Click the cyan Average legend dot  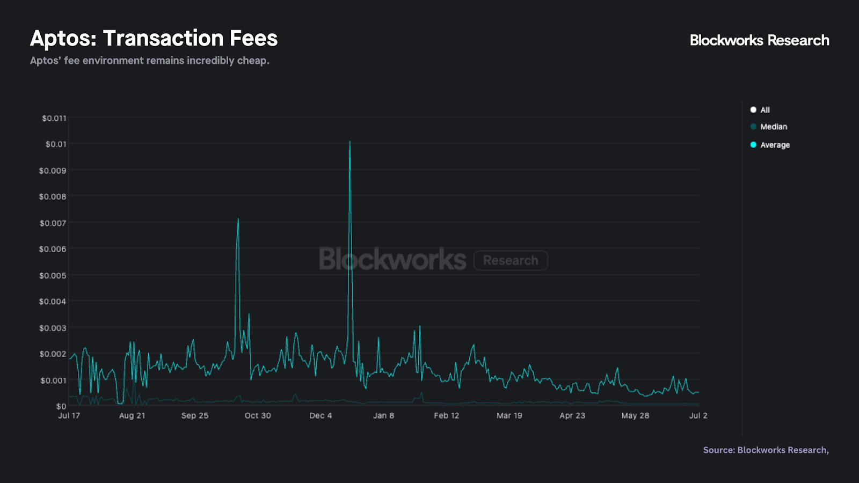click(x=753, y=145)
